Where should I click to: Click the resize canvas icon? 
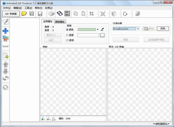pyautogui.click(x=103, y=14)
